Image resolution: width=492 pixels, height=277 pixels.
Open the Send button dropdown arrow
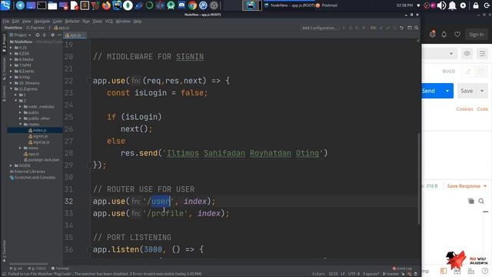447,91
